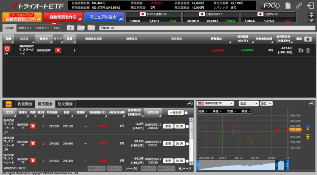Check the checkbox for スリーカード_01 position
The image size is (317, 175).
click(187, 126)
